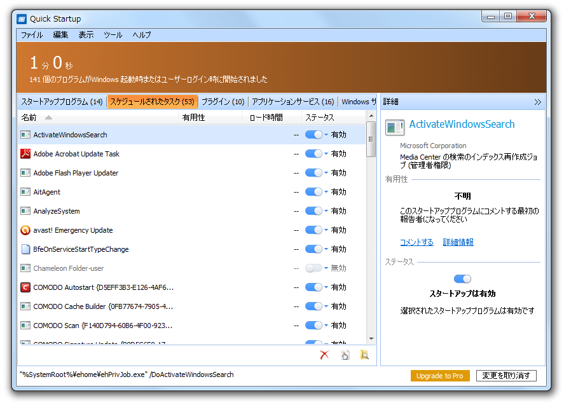This screenshot has width=564, height=405.
Task: Click the icon beside ActivateWindowsSearch in the list
Action: (x=25, y=135)
